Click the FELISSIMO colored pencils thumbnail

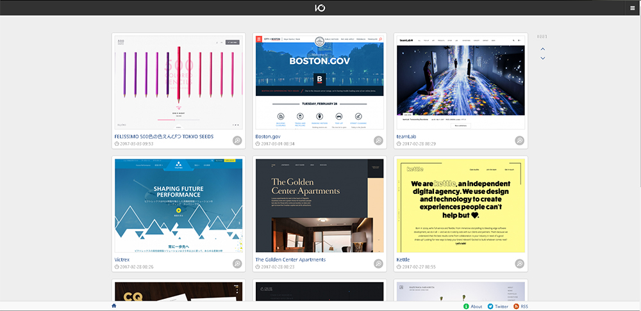coord(178,83)
